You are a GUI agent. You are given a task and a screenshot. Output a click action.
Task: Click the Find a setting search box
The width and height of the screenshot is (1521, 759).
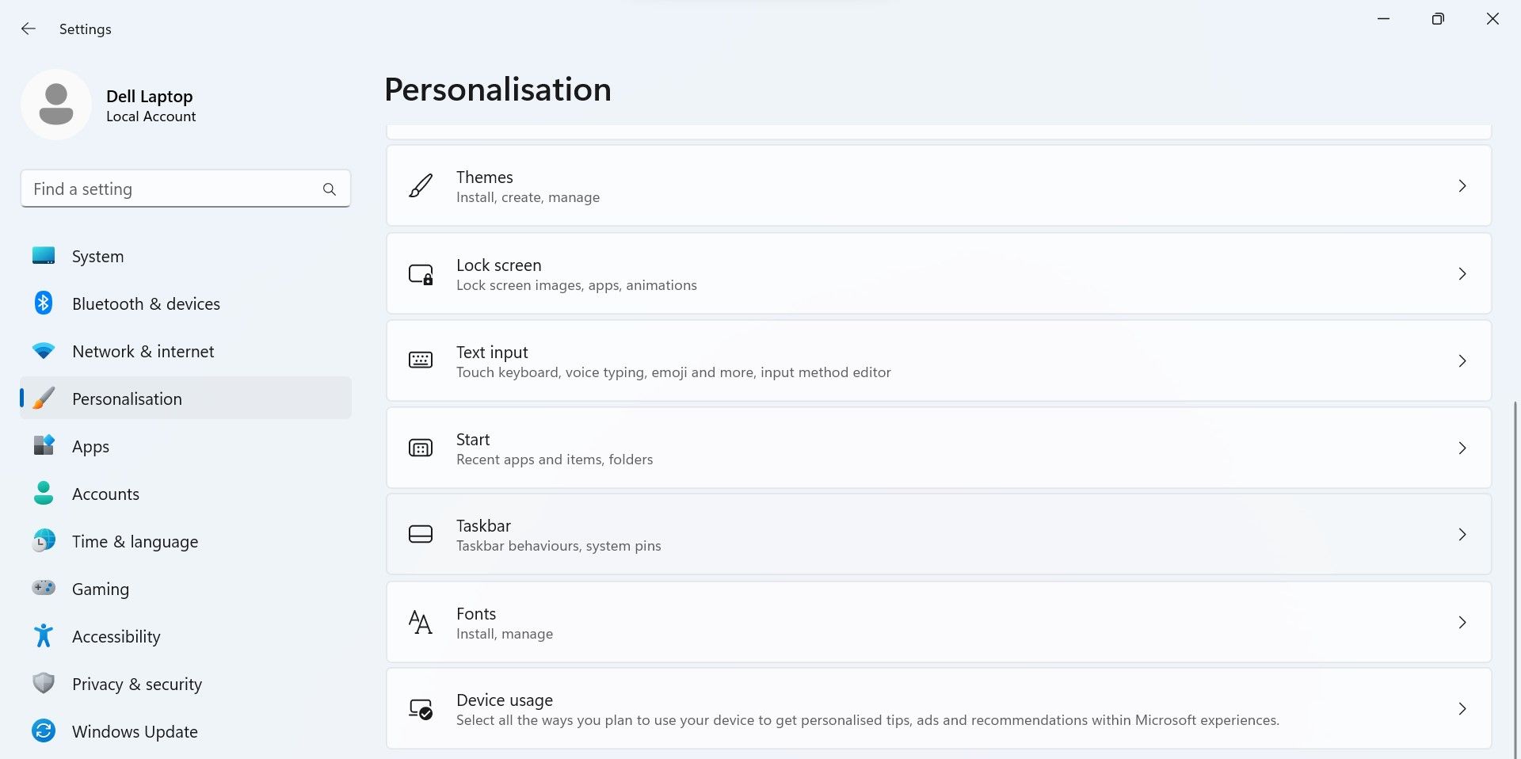(174, 189)
